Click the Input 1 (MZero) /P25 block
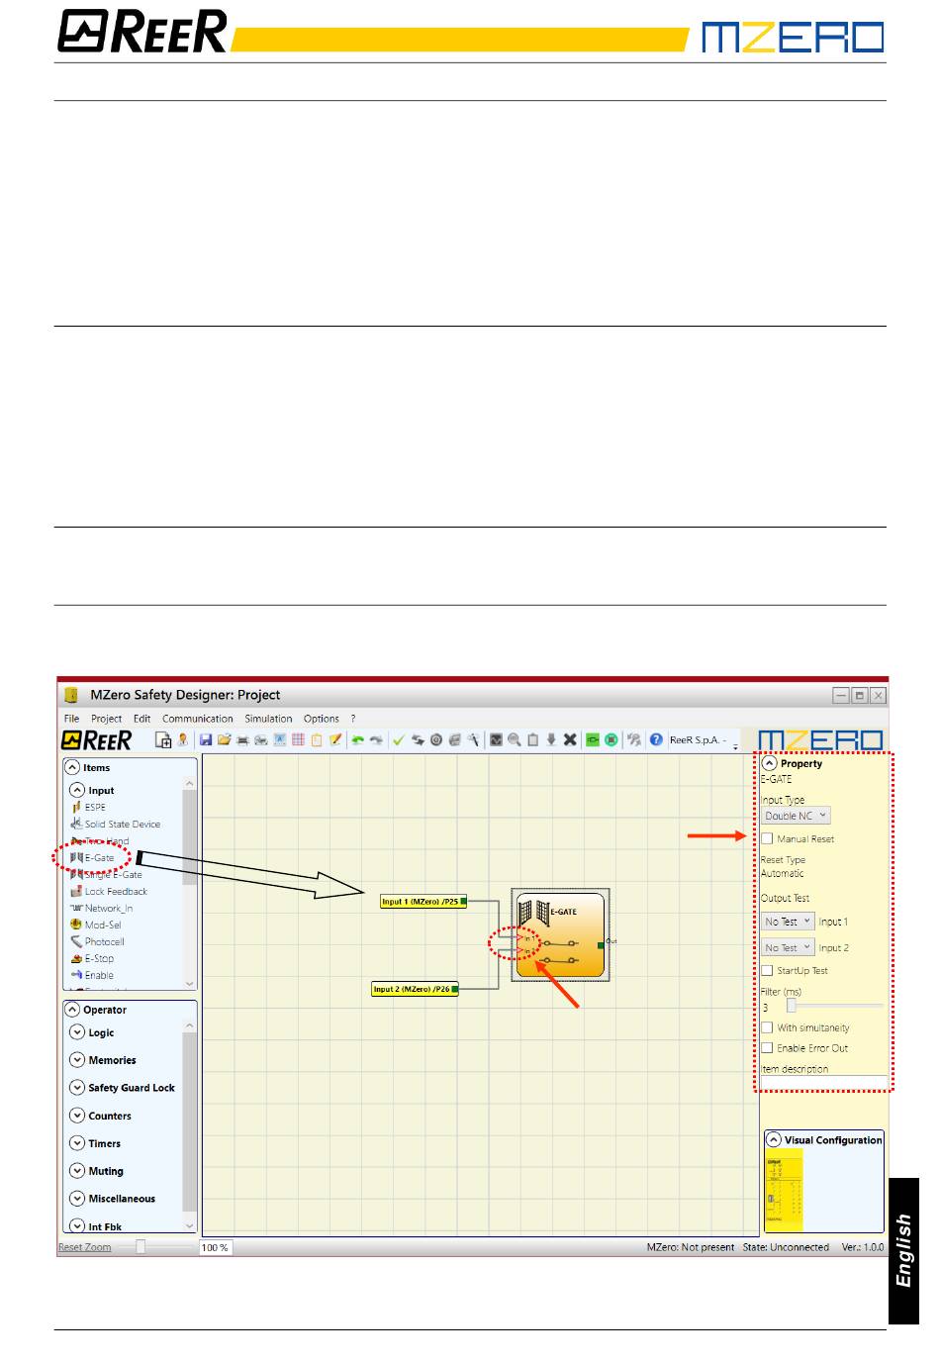Image resolution: width=940 pixels, height=1364 pixels. 423,901
